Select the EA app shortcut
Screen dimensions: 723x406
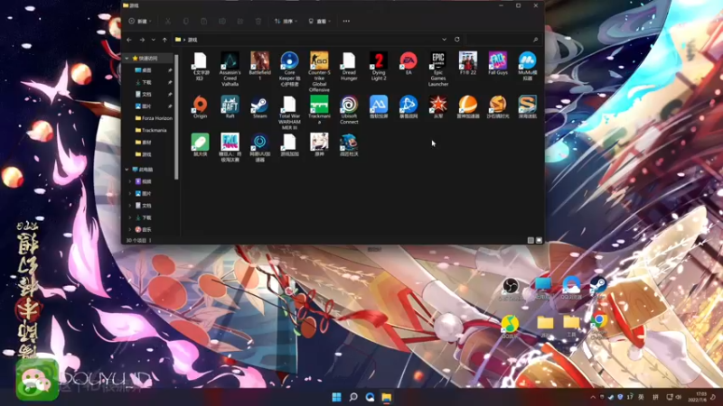click(x=408, y=63)
